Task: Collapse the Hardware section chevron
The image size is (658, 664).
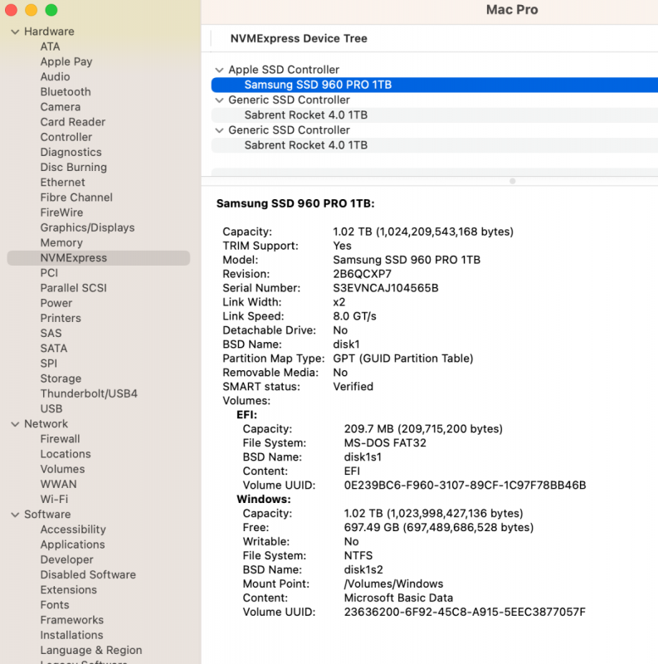Action: (15, 32)
